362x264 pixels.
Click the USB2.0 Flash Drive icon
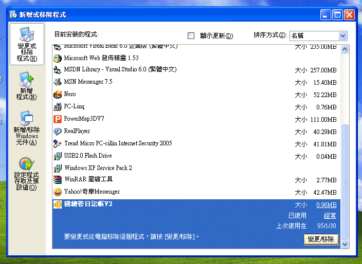58,156
